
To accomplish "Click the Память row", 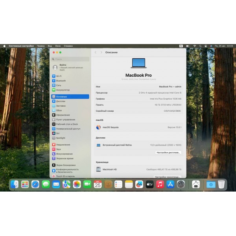I will [138, 105].
